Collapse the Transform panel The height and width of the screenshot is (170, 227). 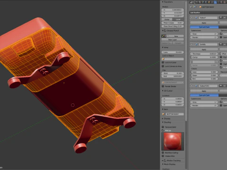[x=163, y=2]
